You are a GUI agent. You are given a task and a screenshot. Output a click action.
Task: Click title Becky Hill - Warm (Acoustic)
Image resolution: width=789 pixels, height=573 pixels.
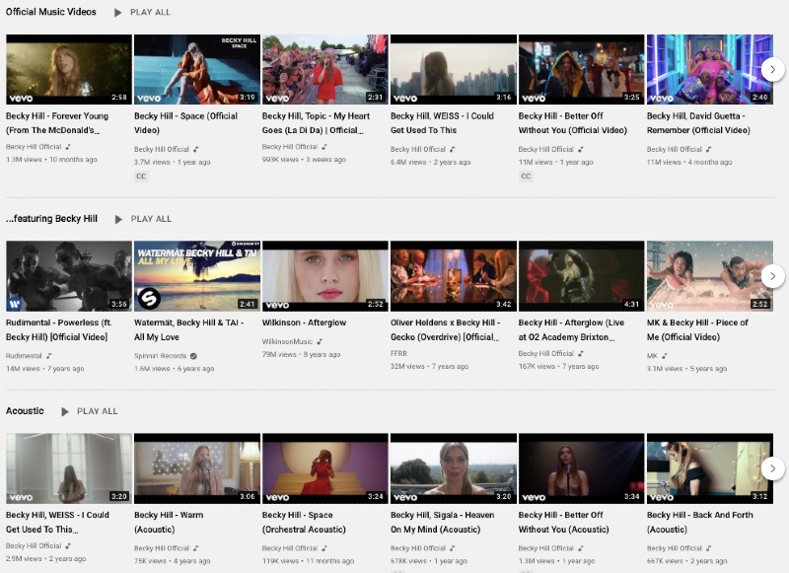point(169,522)
